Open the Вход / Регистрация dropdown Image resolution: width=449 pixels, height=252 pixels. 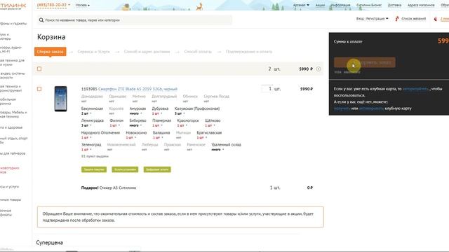[x=373, y=19]
